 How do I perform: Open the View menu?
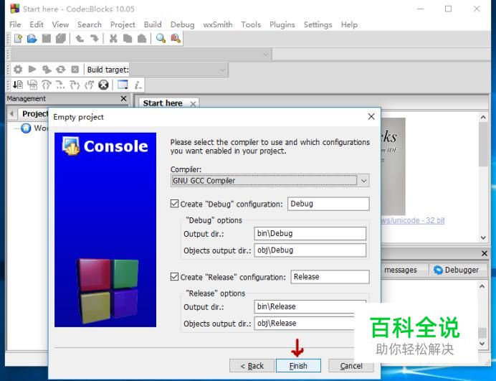click(x=60, y=24)
